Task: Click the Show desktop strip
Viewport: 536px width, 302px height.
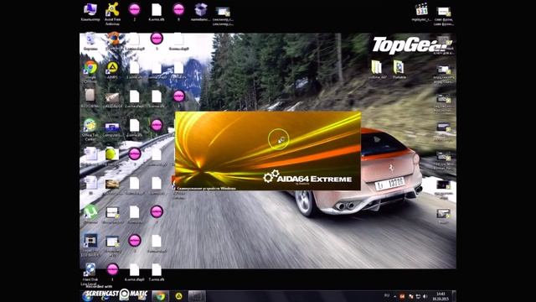Action: coord(454,296)
